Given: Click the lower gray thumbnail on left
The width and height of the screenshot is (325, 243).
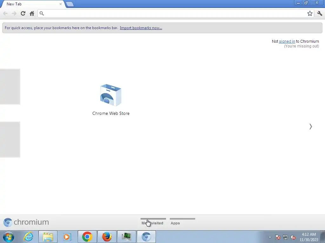Looking at the screenshot, I should coord(10,140).
